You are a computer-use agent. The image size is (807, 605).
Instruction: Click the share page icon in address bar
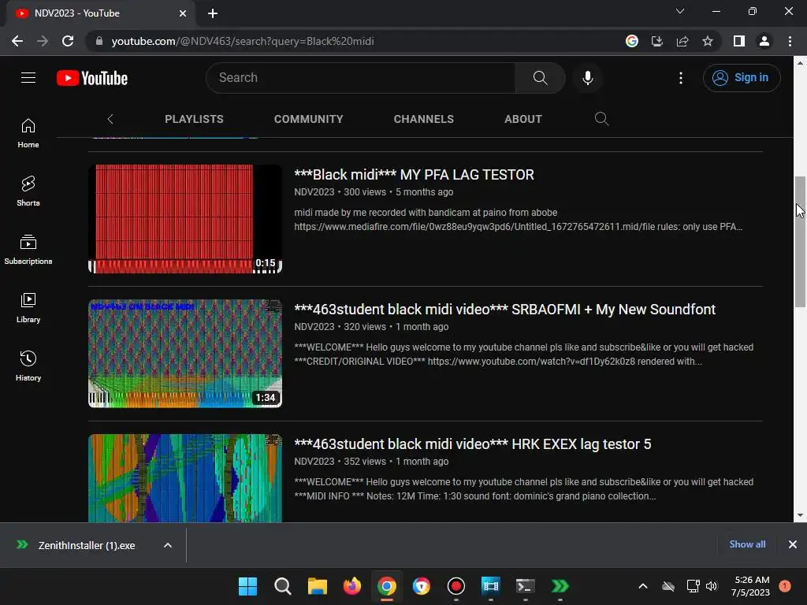pos(682,41)
